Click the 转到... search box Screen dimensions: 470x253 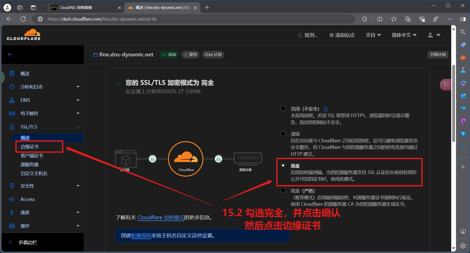tap(308, 35)
